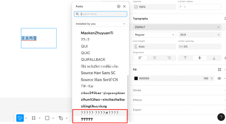This screenshot has height=124, width=226.
Task: Close the Fonts panel
Action: coord(124,6)
